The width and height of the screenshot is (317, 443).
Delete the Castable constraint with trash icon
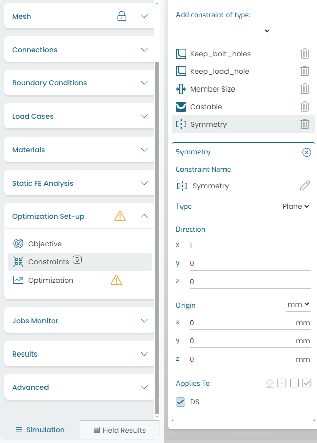(304, 107)
